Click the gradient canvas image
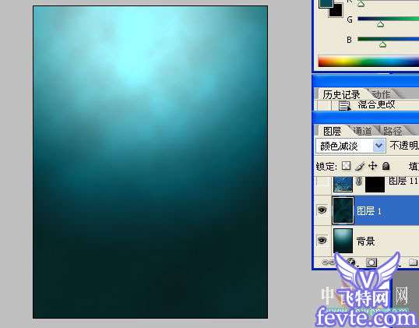Image resolution: width=419 pixels, height=328 pixels. pos(150,162)
